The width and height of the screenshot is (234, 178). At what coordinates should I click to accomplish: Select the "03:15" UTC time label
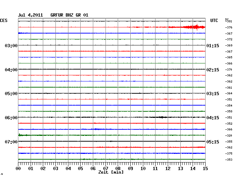[x=213, y=94]
